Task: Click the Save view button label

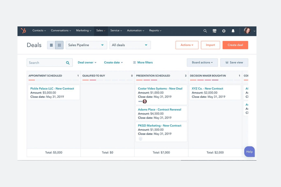Action: coord(236,62)
